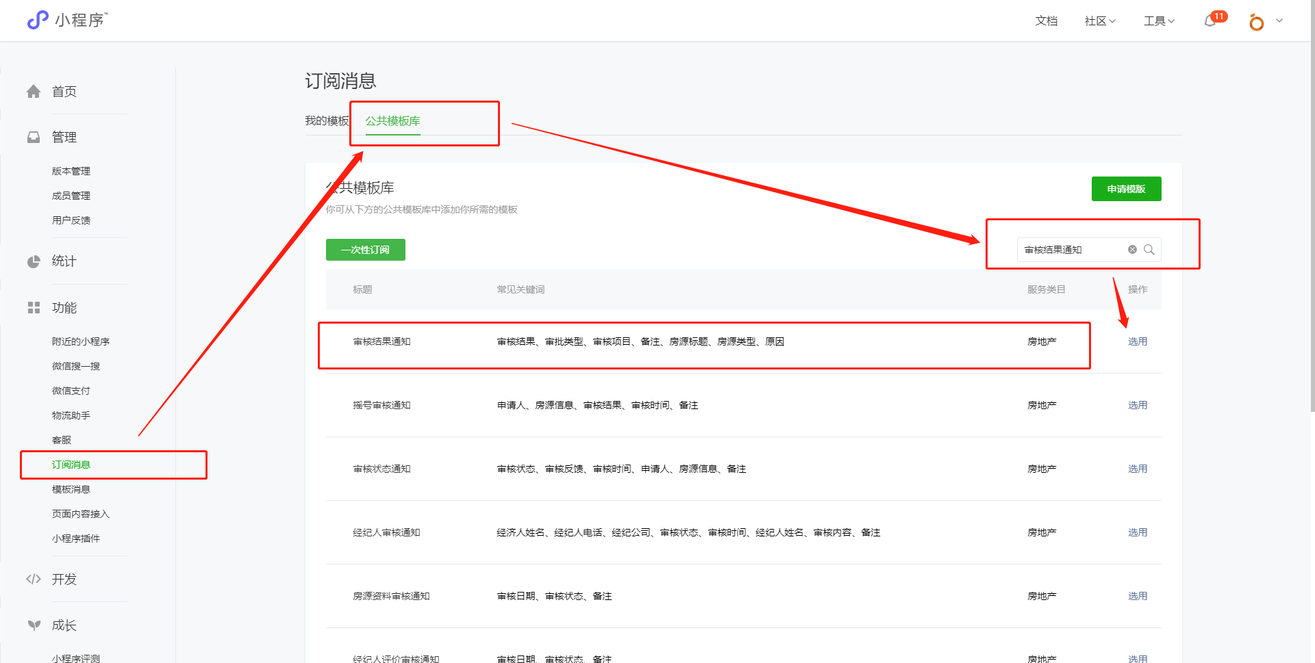The image size is (1315, 663).
Task: Open the 工具 dropdown menu
Action: (1159, 21)
